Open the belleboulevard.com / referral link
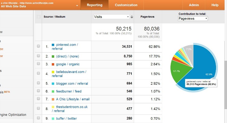 tap(69, 74)
